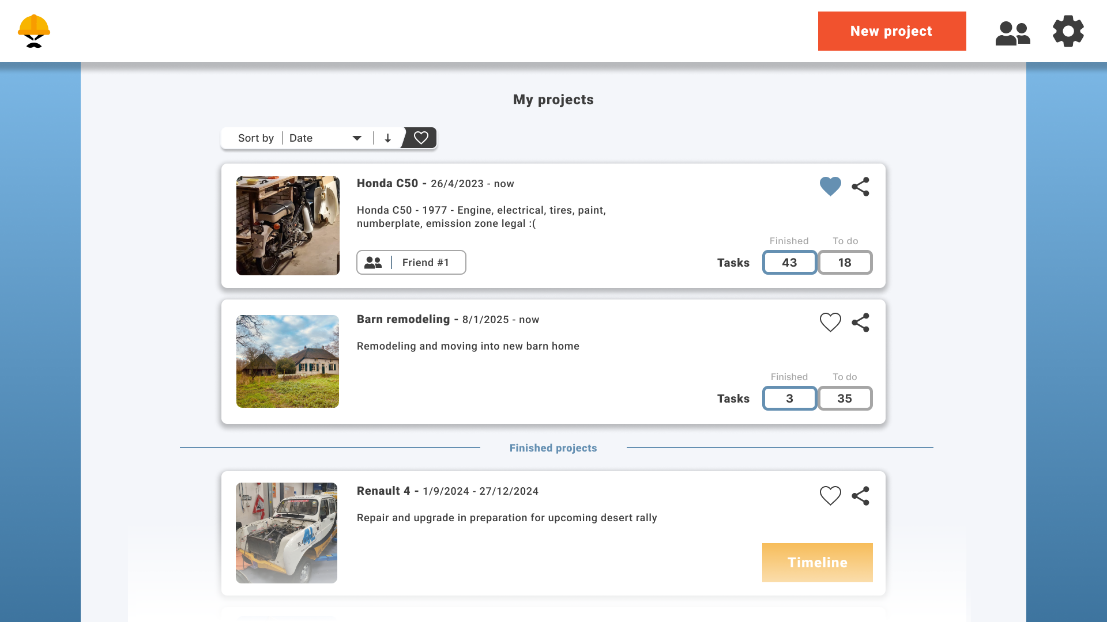
Task: Click the dropdown arrow beside Date
Action: [x=357, y=138]
